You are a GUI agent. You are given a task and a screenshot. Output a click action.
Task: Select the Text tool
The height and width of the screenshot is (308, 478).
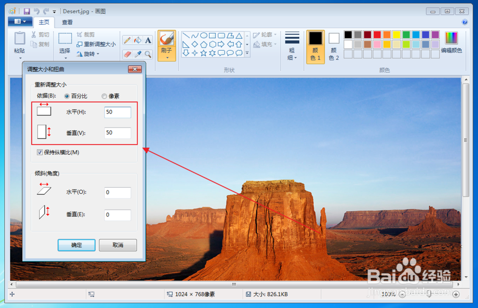point(148,40)
